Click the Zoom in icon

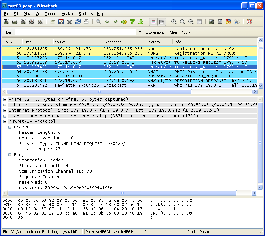tap(174, 22)
